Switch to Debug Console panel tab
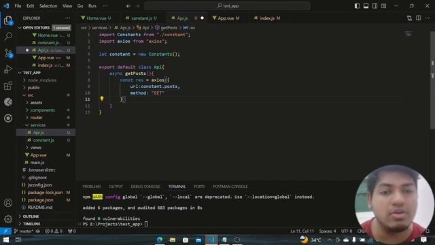Viewport: 435px width, 245px height. click(x=145, y=186)
